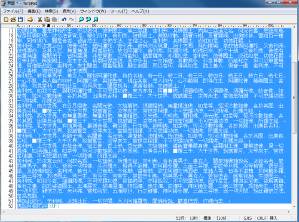The width and height of the screenshot is (299, 222).
Task: Click the CRLF line ending status field
Action: [x=262, y=218]
